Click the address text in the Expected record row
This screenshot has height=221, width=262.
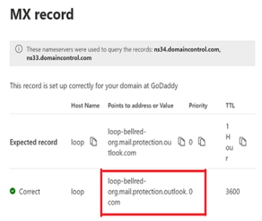click(139, 142)
